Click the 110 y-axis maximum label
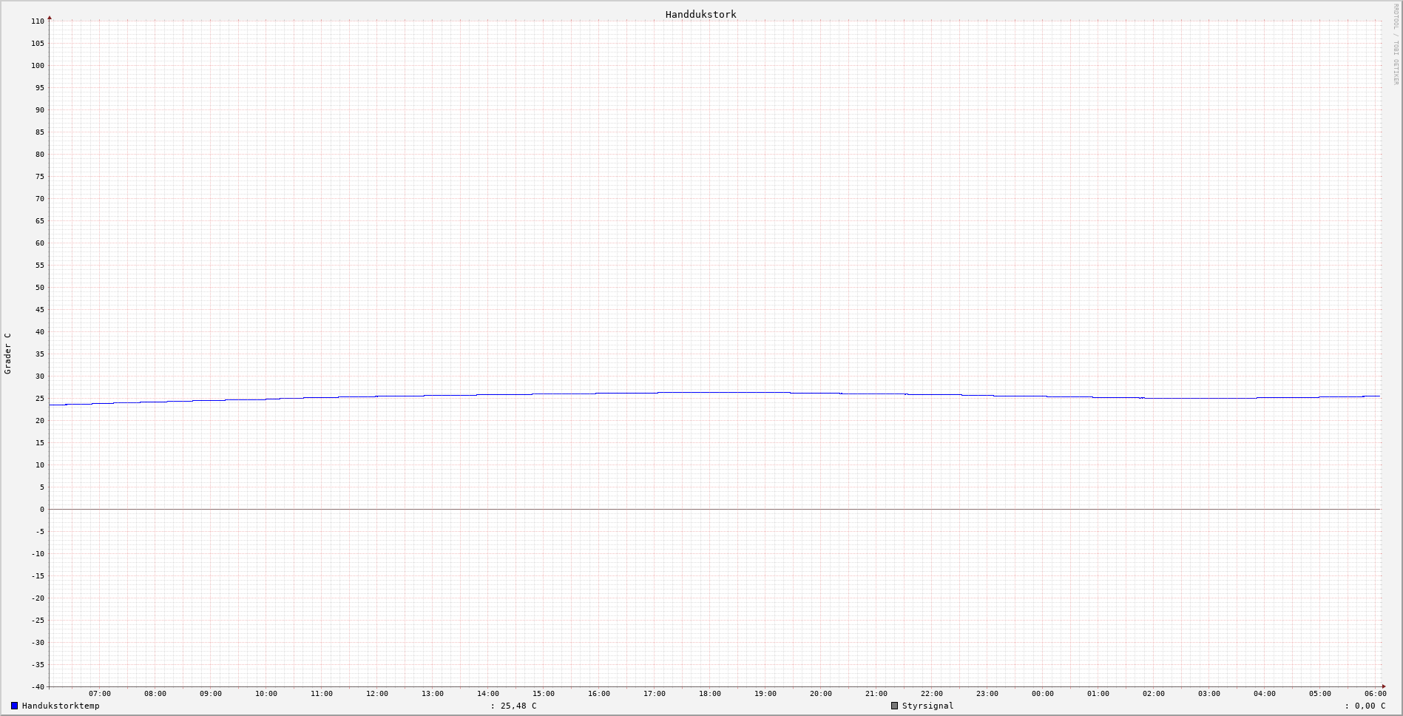Image resolution: width=1403 pixels, height=716 pixels. (x=38, y=21)
